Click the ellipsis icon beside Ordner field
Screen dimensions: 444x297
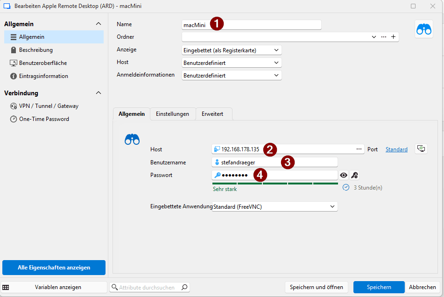[x=384, y=37]
